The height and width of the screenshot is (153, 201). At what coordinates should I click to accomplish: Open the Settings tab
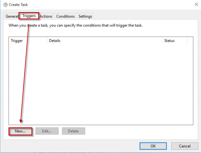85,16
